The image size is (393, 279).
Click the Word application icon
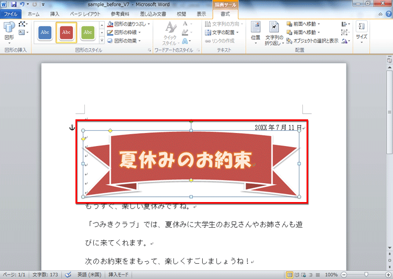pos(4,4)
